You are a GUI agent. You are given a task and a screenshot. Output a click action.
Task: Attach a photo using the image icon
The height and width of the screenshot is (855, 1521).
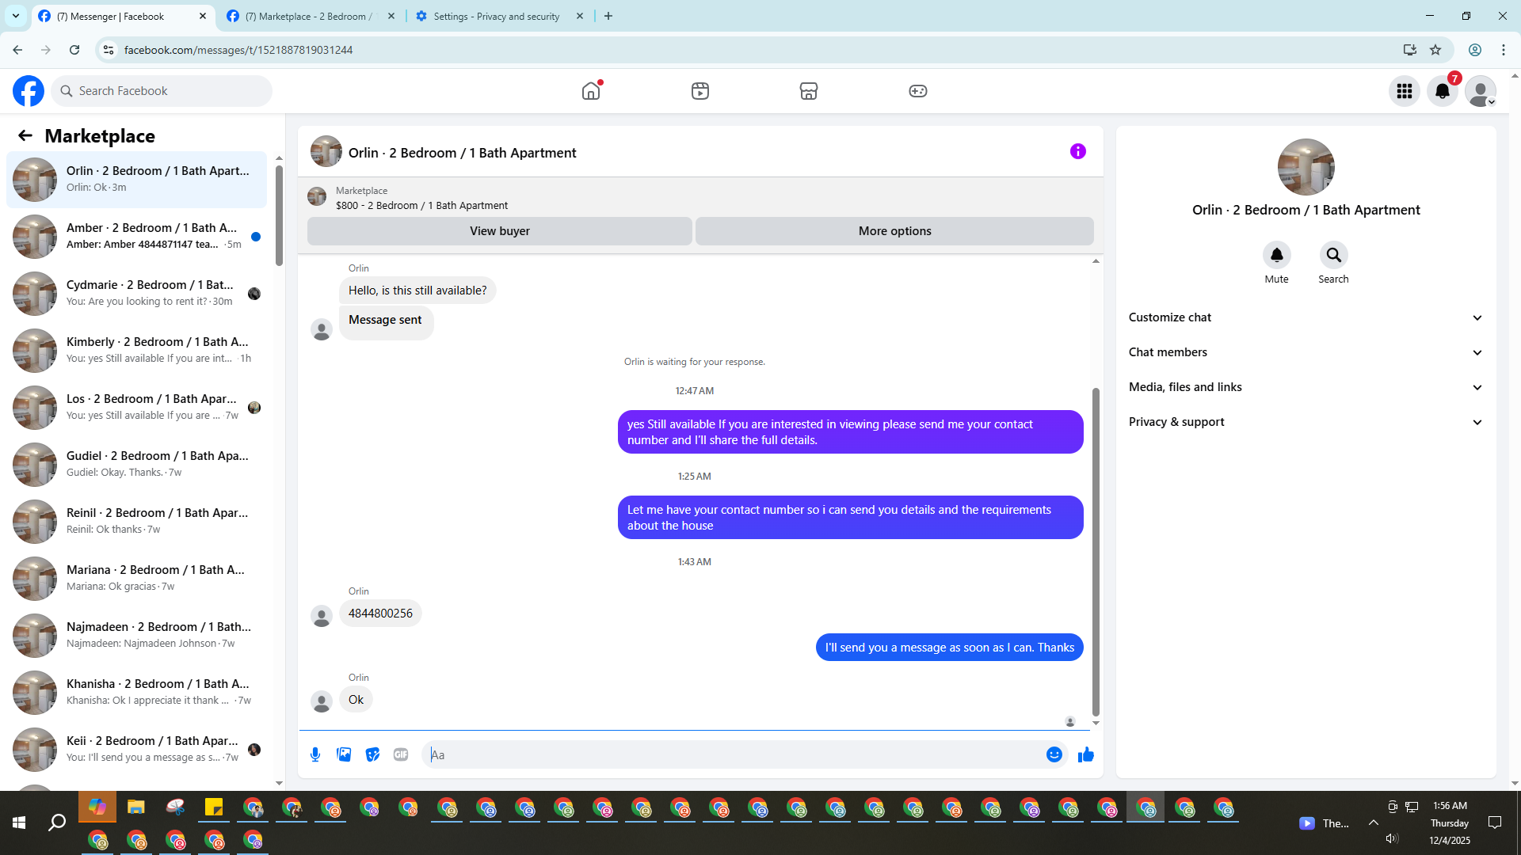point(344,754)
